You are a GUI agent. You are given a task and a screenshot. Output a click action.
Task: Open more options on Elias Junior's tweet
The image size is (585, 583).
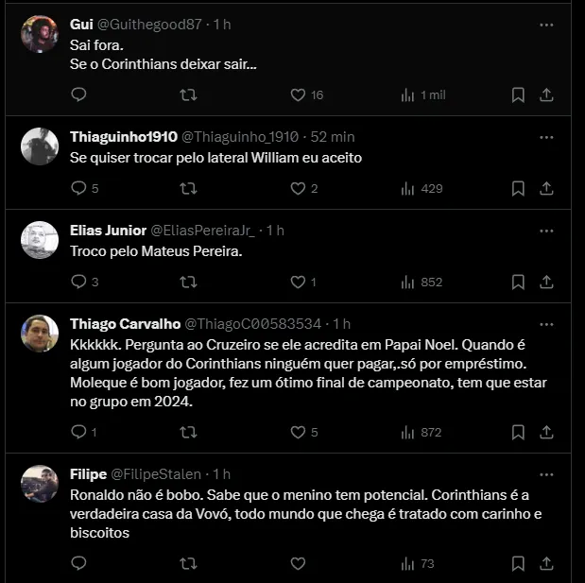coord(546,231)
